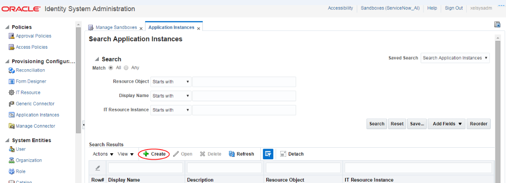Open the View menu

tap(125, 154)
